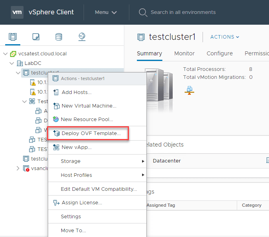Open the ACTIONS dropdown

click(225, 37)
